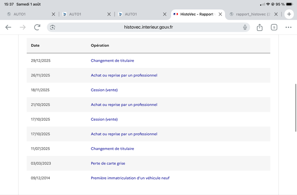Click the forward navigation arrow

click(x=23, y=27)
